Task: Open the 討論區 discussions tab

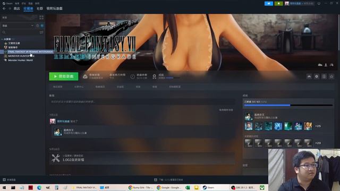Action: (x=120, y=86)
